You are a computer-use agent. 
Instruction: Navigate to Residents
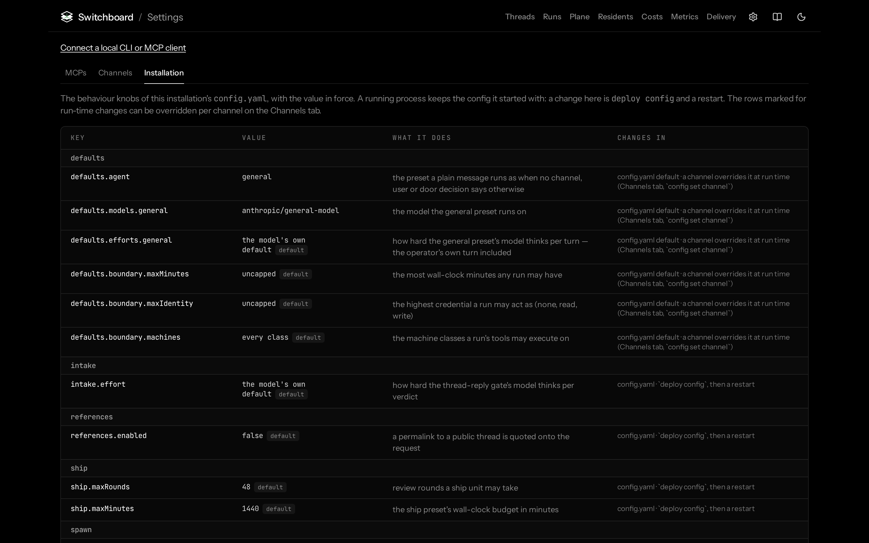click(x=615, y=17)
